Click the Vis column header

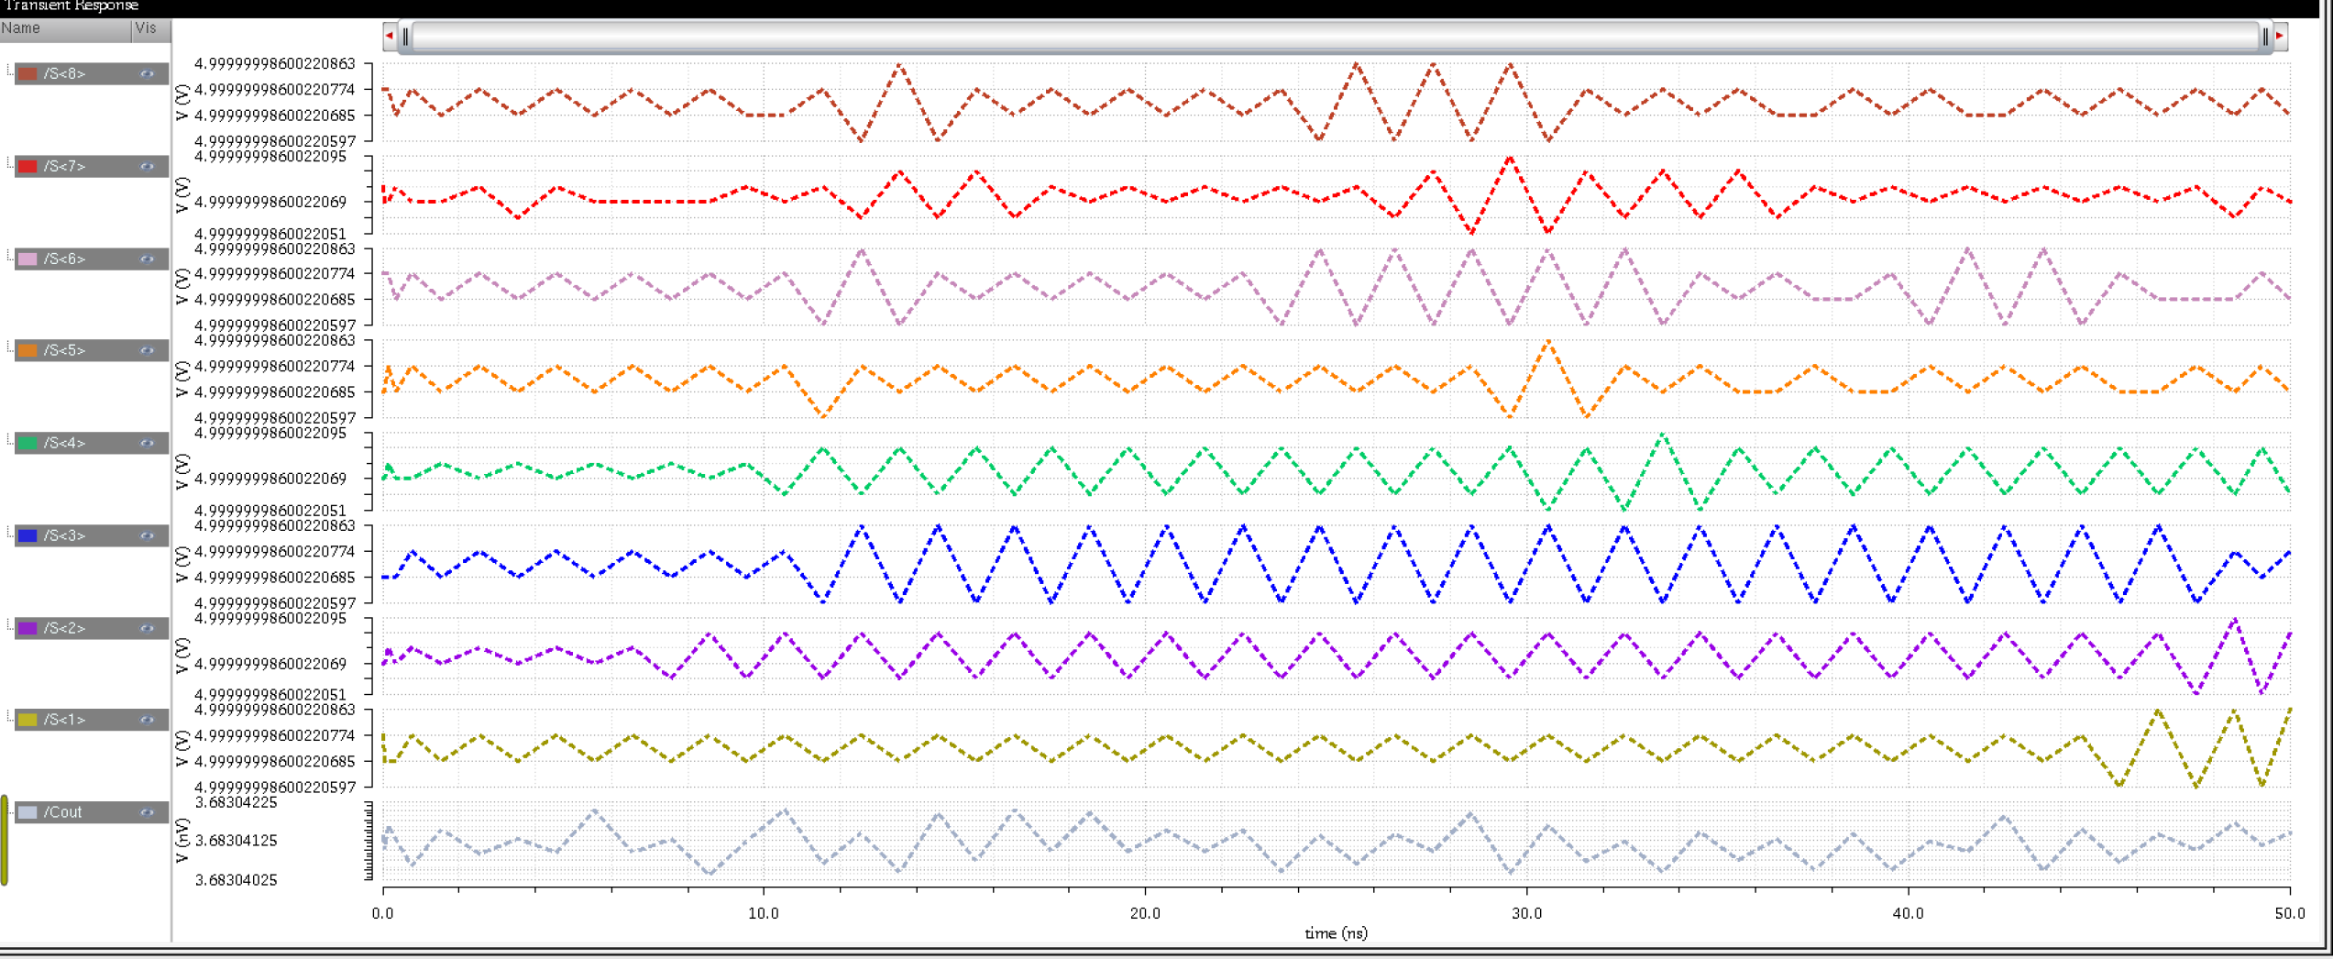coord(147,28)
